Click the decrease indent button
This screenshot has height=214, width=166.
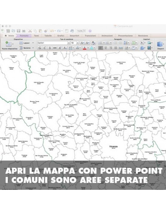coord(115,43)
